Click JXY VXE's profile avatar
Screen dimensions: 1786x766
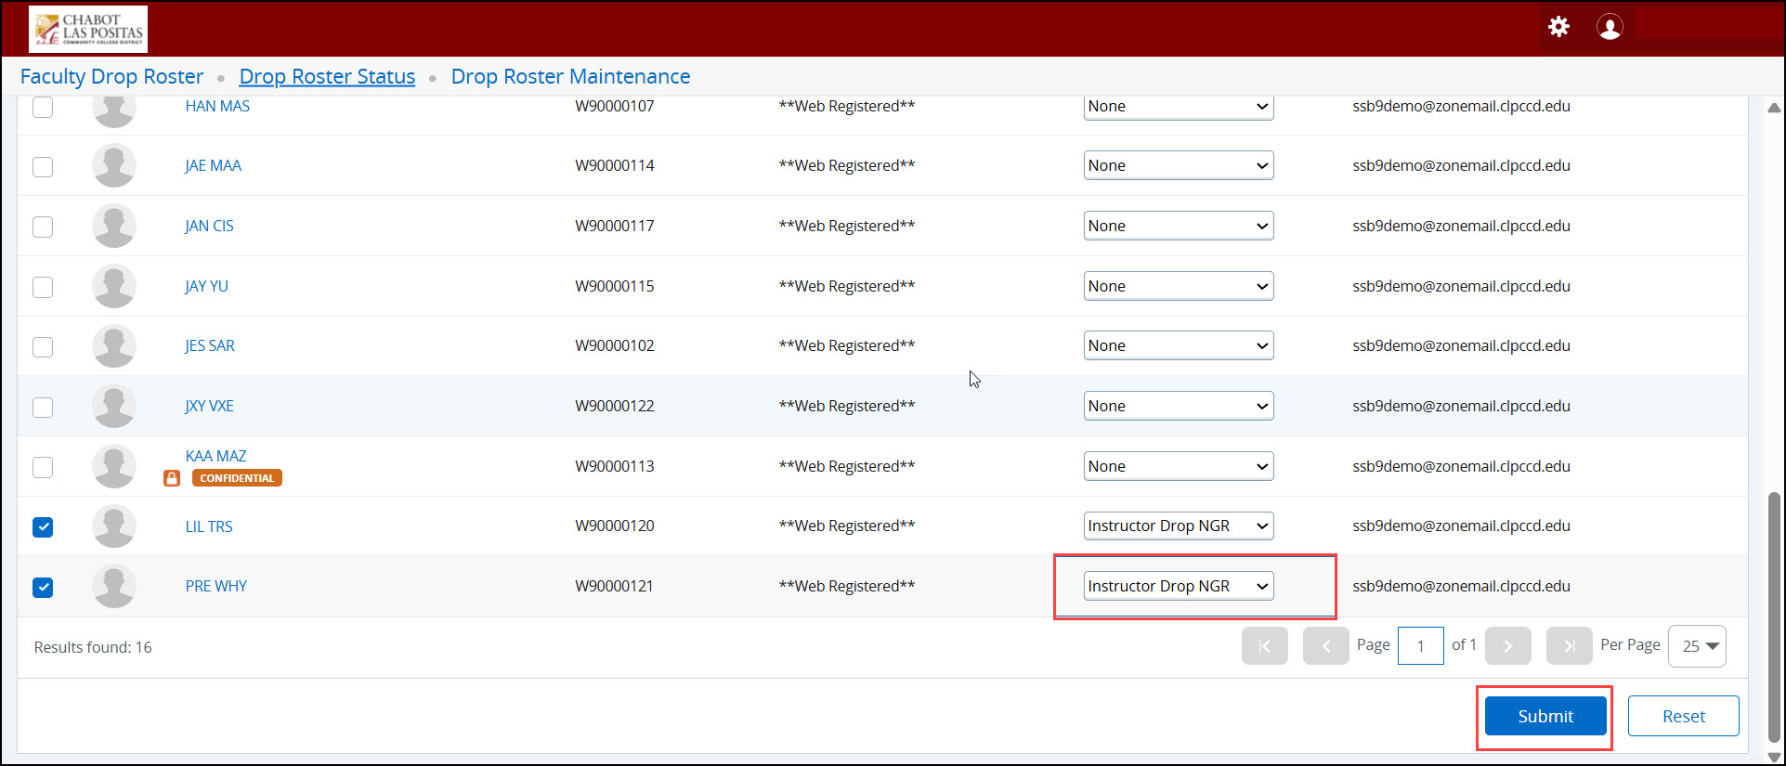point(114,407)
